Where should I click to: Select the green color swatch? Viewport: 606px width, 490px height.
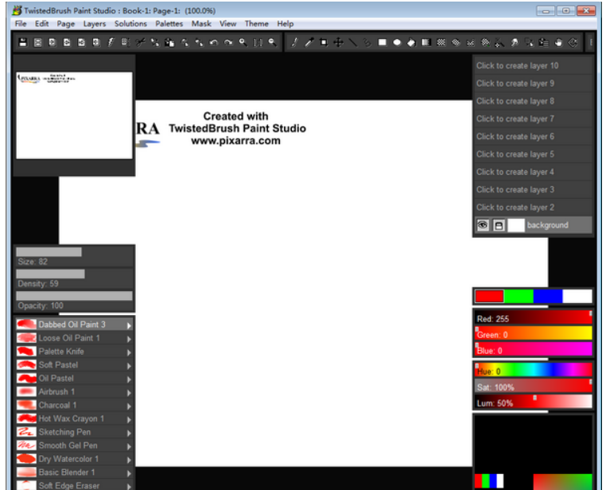pos(519,297)
